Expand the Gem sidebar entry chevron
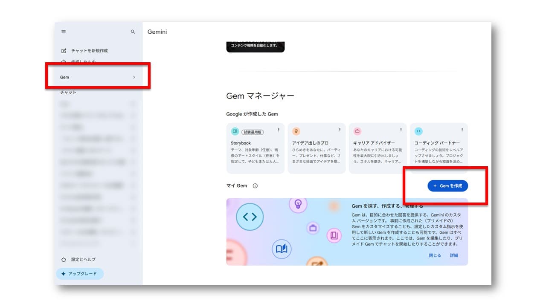 134,77
